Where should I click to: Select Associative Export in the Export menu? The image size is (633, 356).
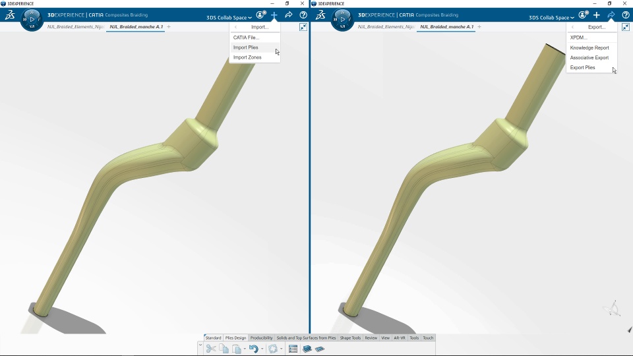point(592,58)
